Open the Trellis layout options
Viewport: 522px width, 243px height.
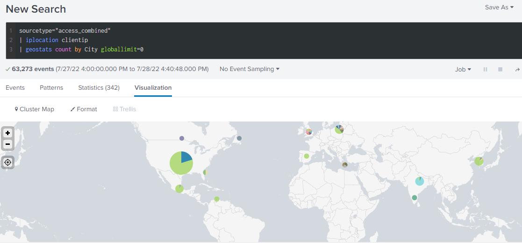[x=124, y=109]
